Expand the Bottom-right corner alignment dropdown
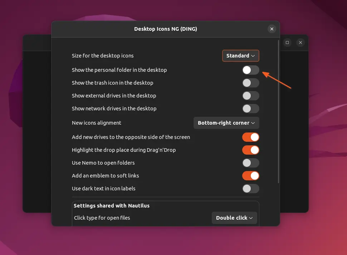347x255 pixels. [x=226, y=123]
